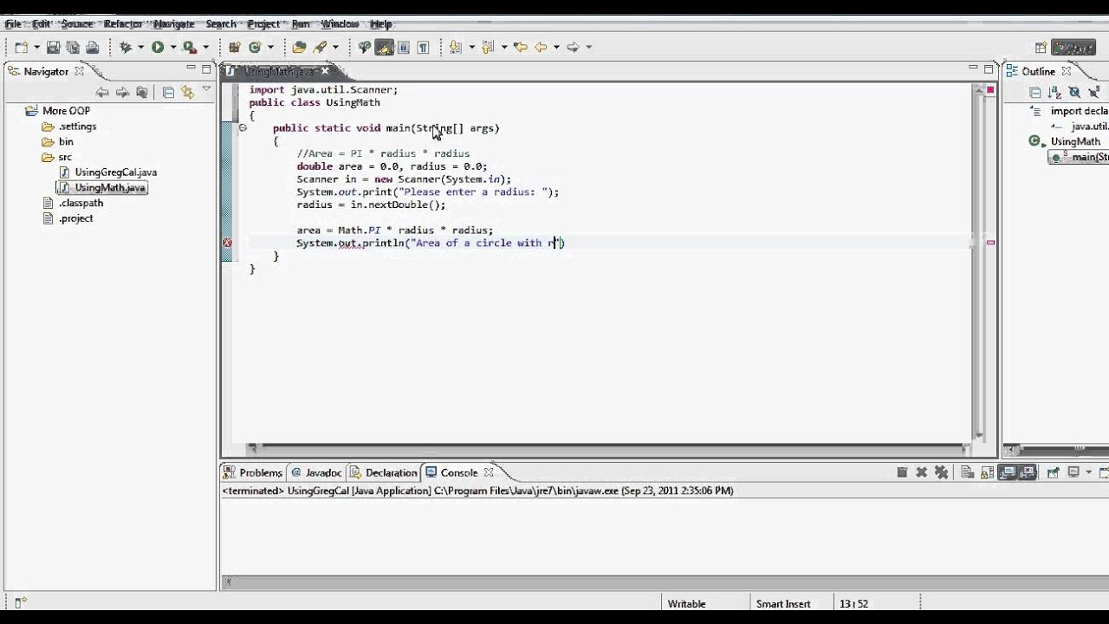
Task: Open the Refactor menu
Action: click(123, 24)
